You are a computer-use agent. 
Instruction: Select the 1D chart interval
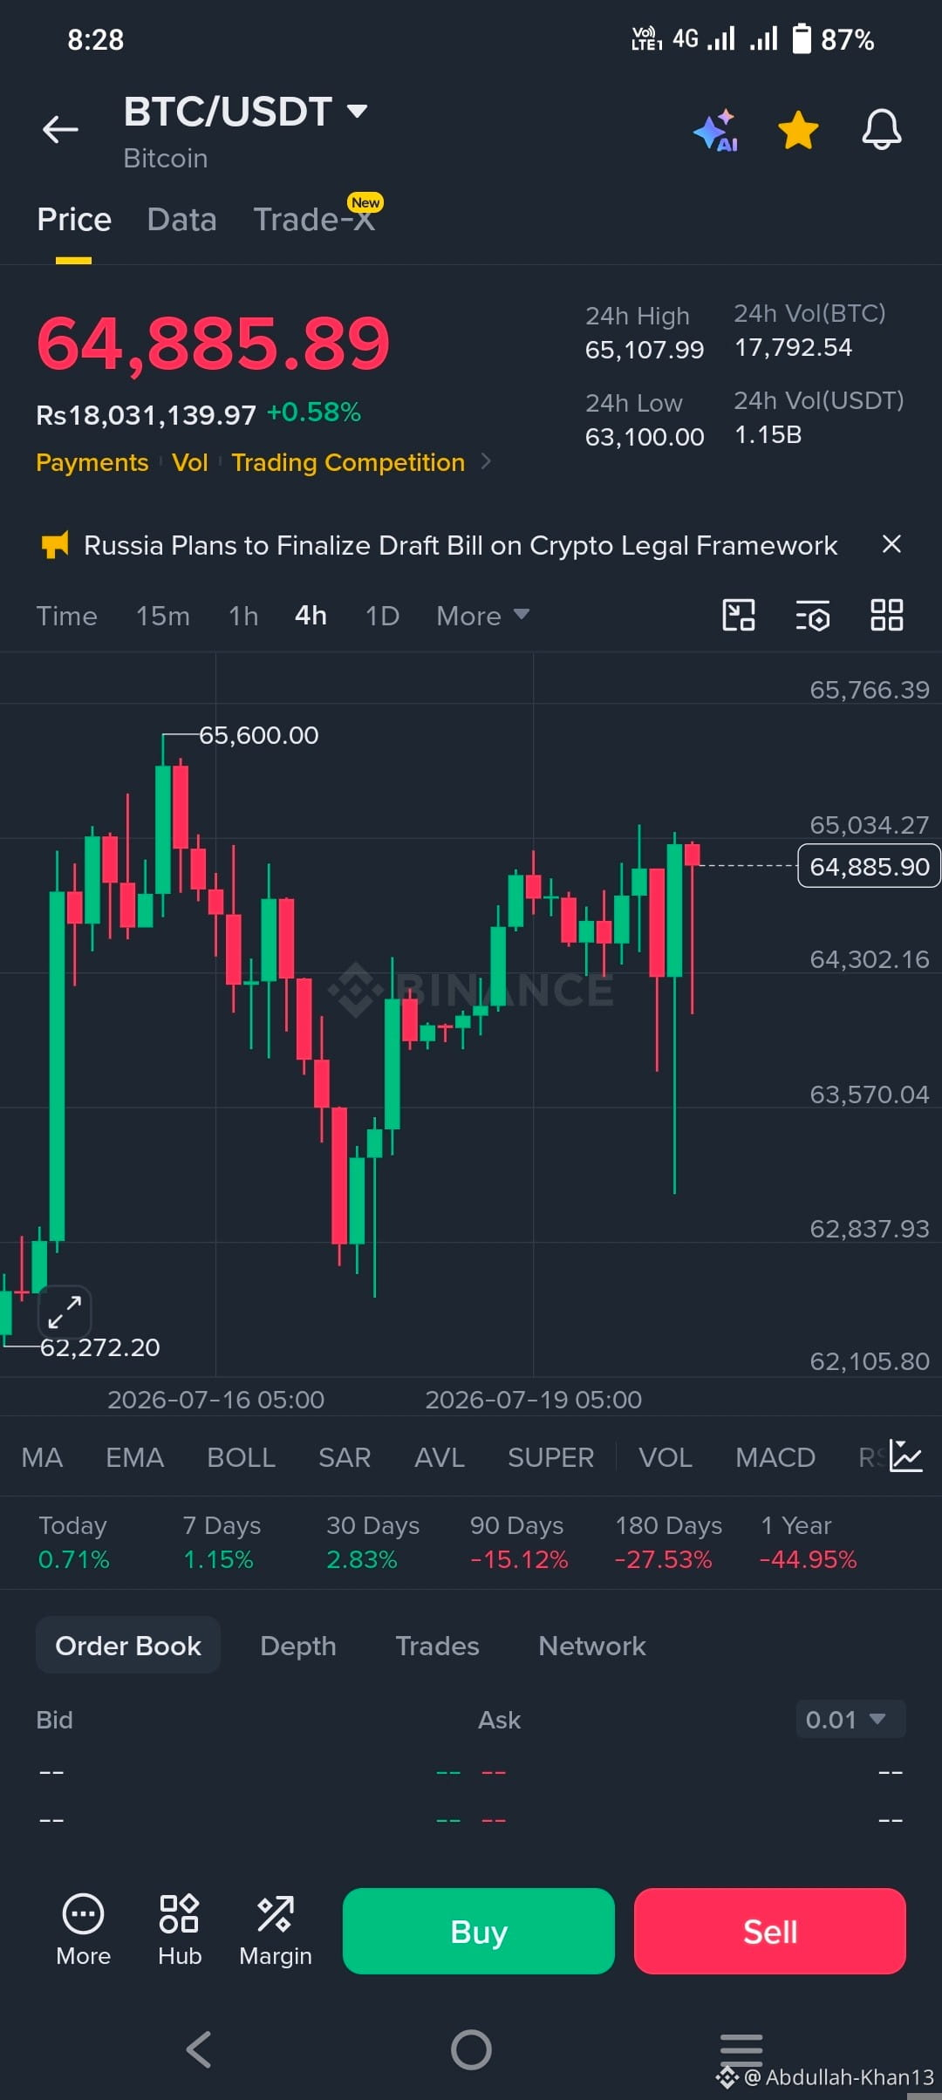382,616
